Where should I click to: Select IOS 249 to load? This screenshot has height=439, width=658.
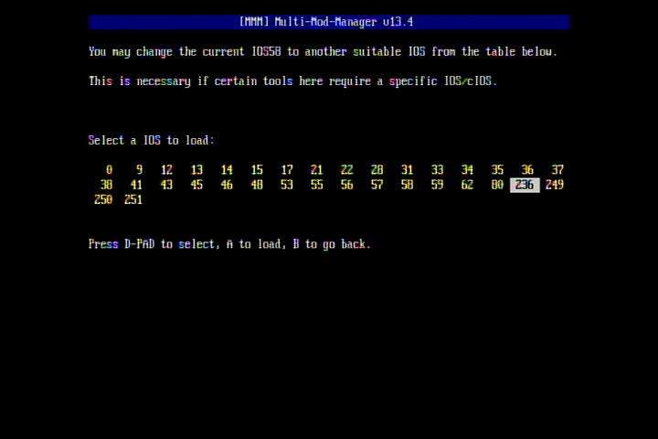point(555,185)
